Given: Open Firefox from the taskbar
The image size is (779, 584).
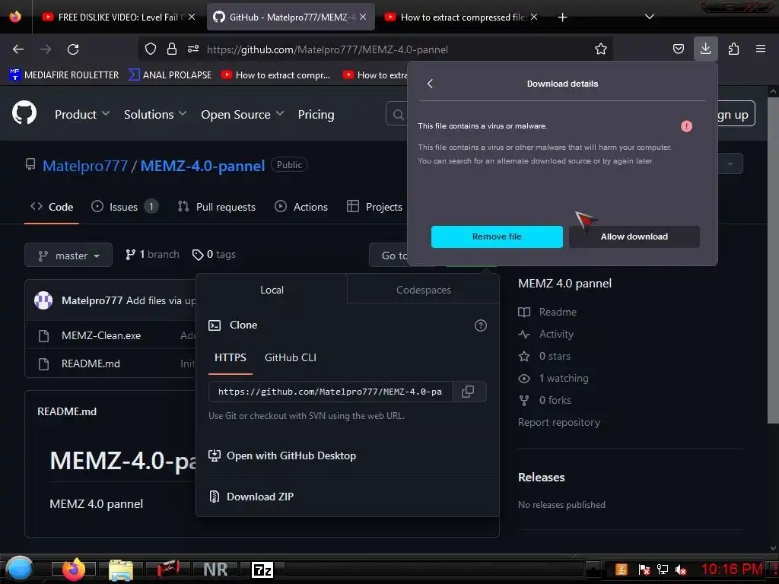Looking at the screenshot, I should (74, 569).
